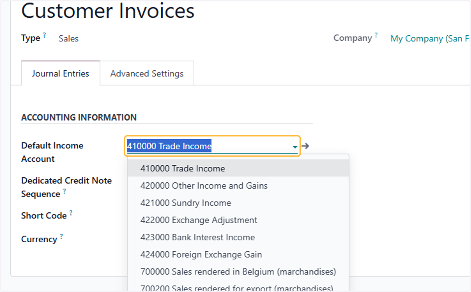The height and width of the screenshot is (292, 471).
Task: Show help tooltip next to Company label
Action: click(376, 35)
